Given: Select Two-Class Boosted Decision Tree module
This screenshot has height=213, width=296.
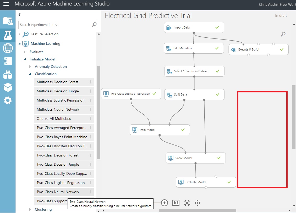Looking at the screenshot, I should click(64, 146).
